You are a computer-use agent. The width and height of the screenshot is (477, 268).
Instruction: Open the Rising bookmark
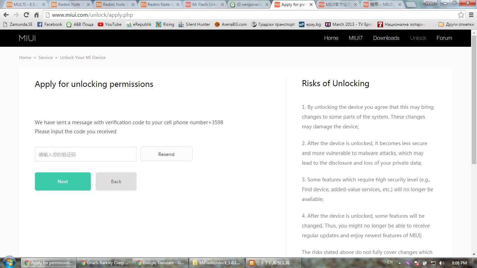[165, 24]
